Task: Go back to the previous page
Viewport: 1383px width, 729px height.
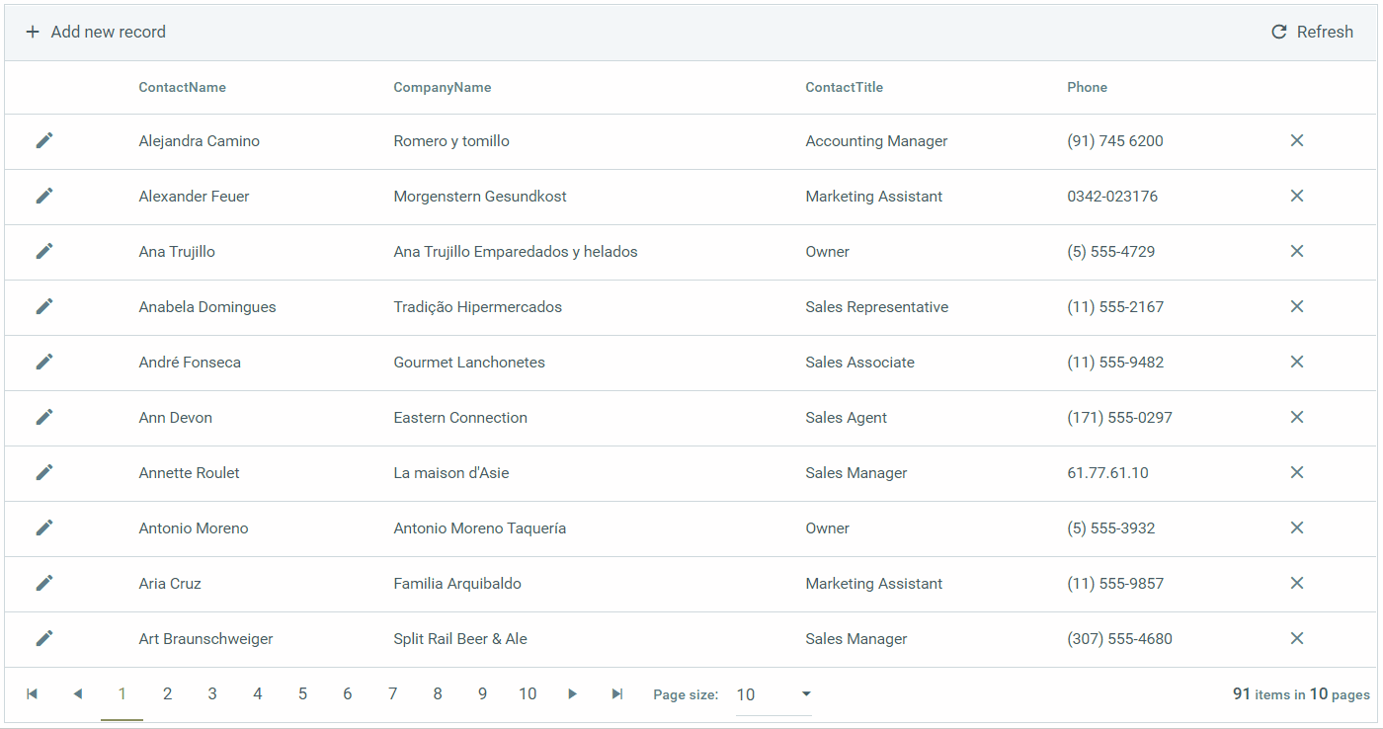Action: pos(78,693)
